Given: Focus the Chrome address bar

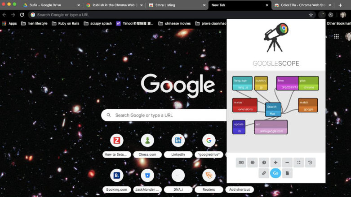Looking at the screenshot, I should pos(172,15).
